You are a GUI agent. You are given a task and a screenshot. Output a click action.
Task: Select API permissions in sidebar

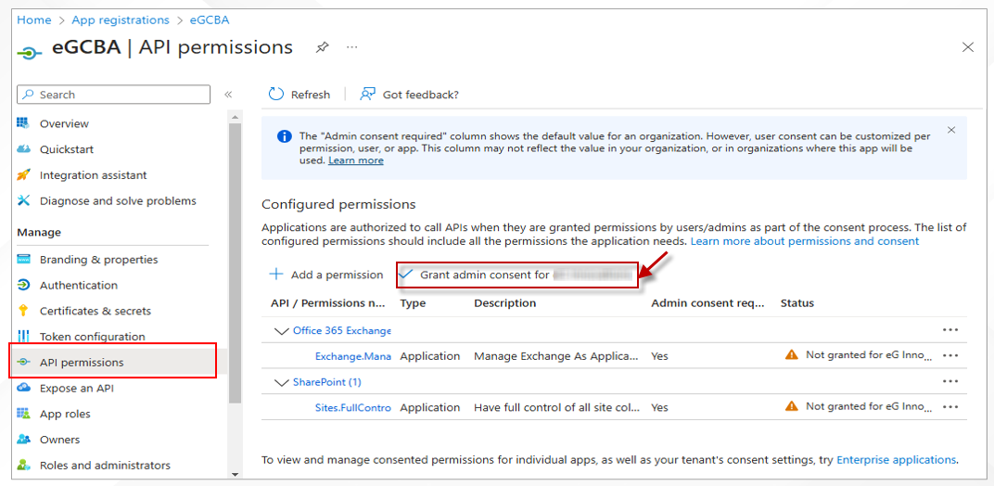(x=113, y=363)
